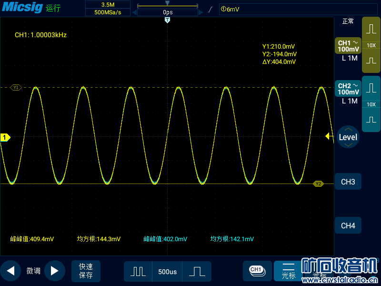Select the CH3 channel tab
Image resolution: width=381 pixels, height=286 pixels.
(348, 182)
